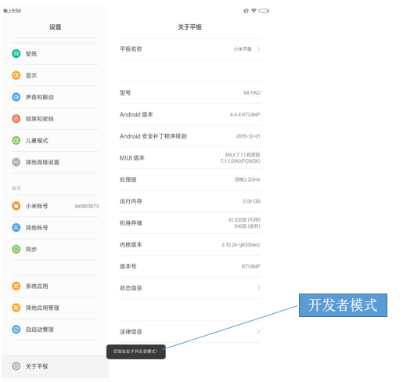Tap the 2015-12-01 patch date
Screen dimensions: 403x382
[248, 136]
